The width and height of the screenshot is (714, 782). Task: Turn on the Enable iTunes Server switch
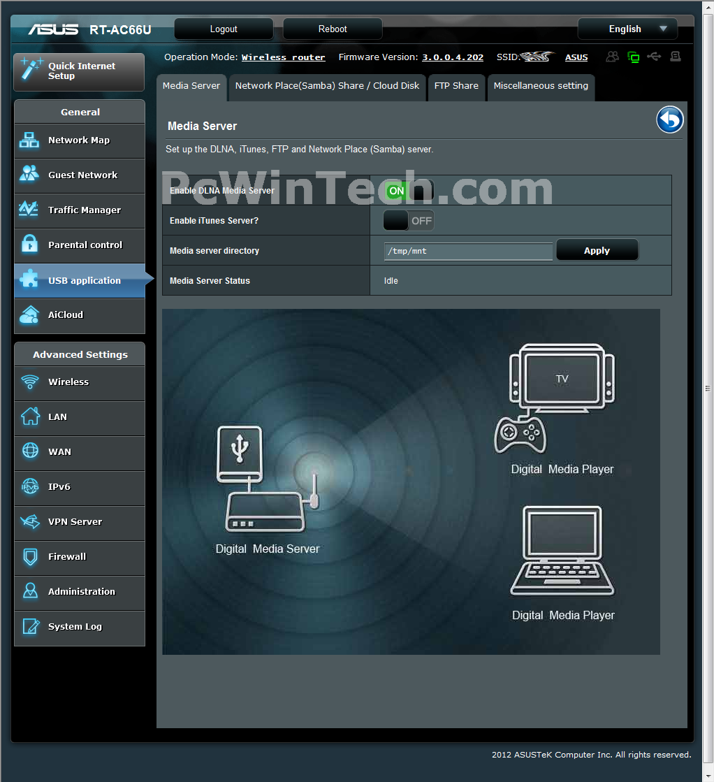pyautogui.click(x=409, y=220)
